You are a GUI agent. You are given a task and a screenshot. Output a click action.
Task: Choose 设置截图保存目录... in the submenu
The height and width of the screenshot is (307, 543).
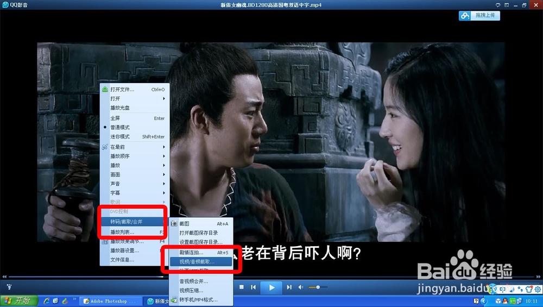tap(201, 242)
